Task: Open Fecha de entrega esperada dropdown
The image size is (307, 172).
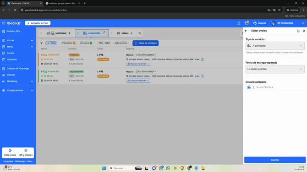Action: click(x=275, y=69)
